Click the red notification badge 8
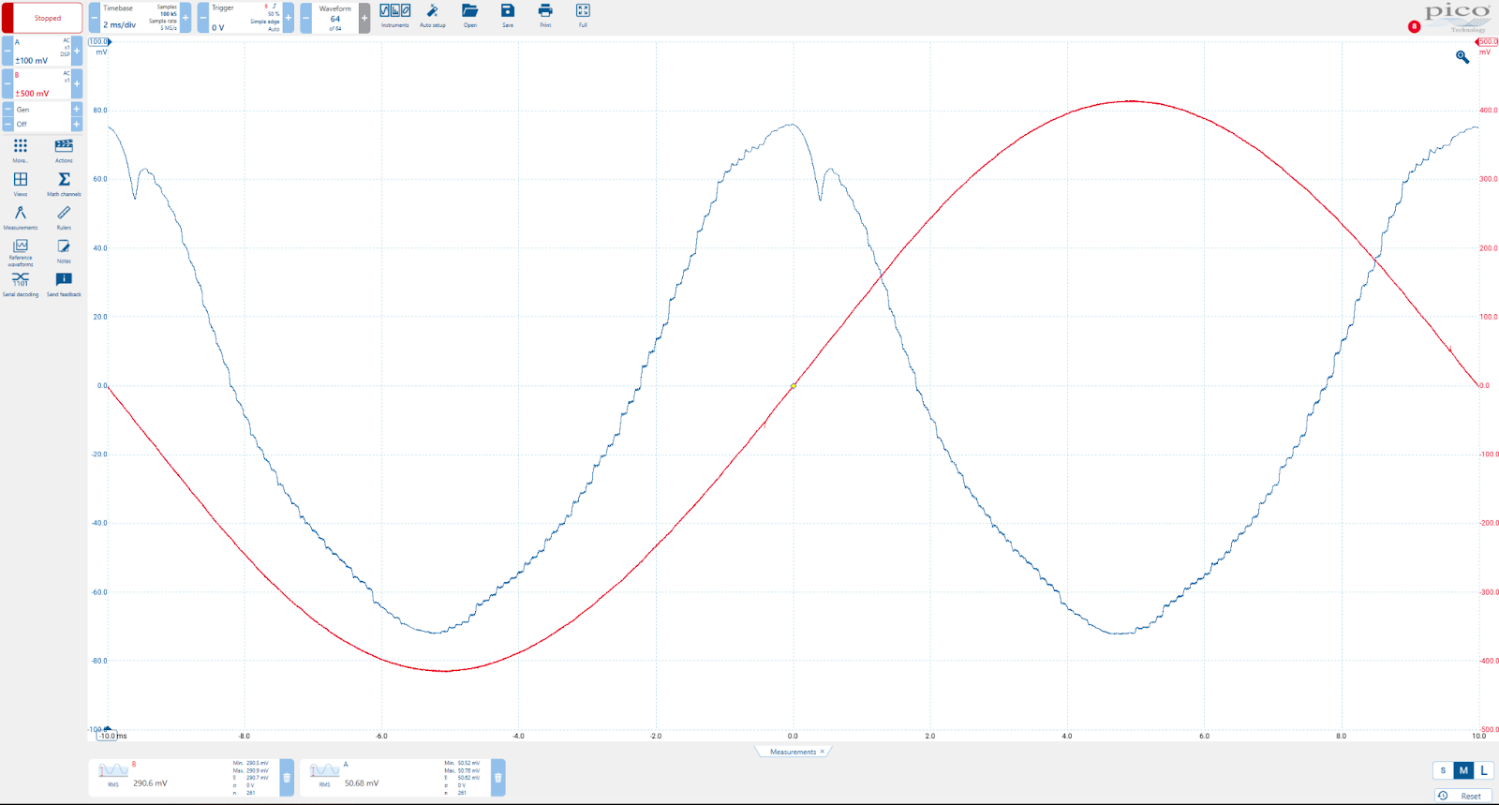The height and width of the screenshot is (805, 1499). point(1414,26)
